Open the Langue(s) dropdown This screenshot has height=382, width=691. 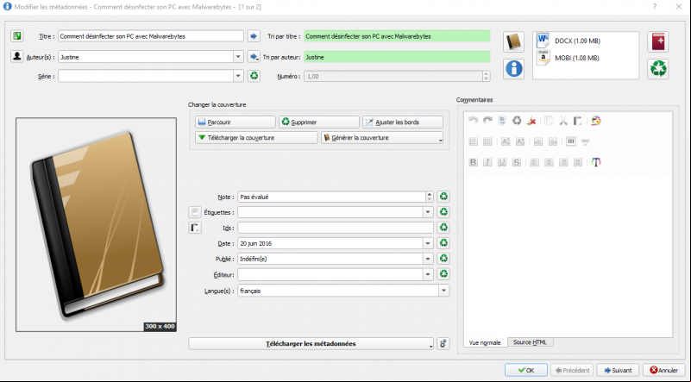point(443,291)
